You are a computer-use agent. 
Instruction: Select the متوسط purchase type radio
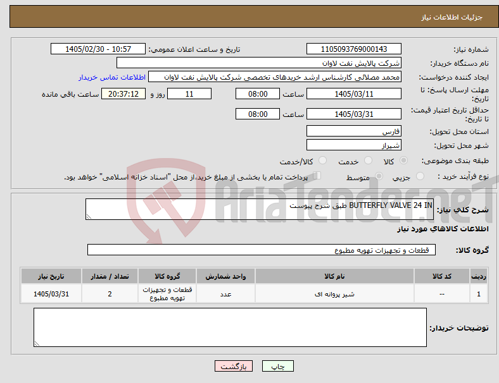tap(379, 176)
